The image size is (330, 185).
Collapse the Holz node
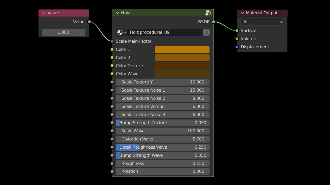pyautogui.click(x=117, y=13)
